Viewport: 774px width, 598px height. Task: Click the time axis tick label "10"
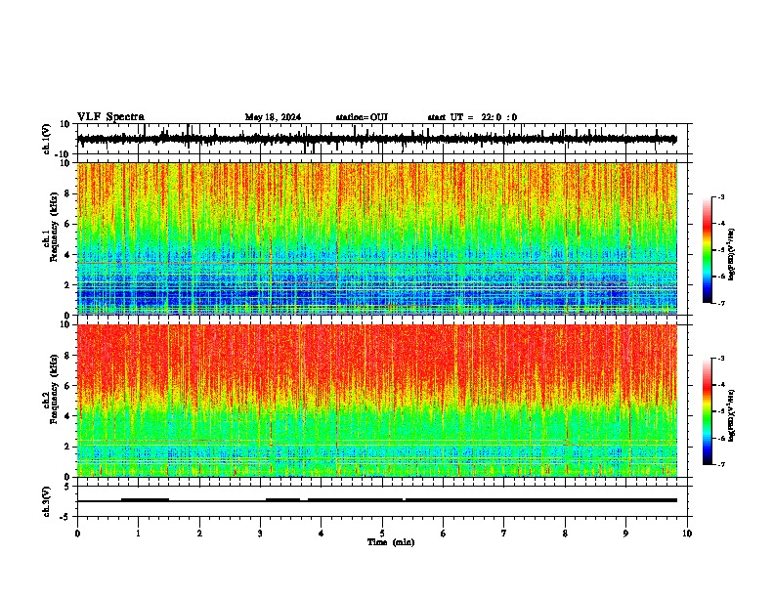pos(687,534)
